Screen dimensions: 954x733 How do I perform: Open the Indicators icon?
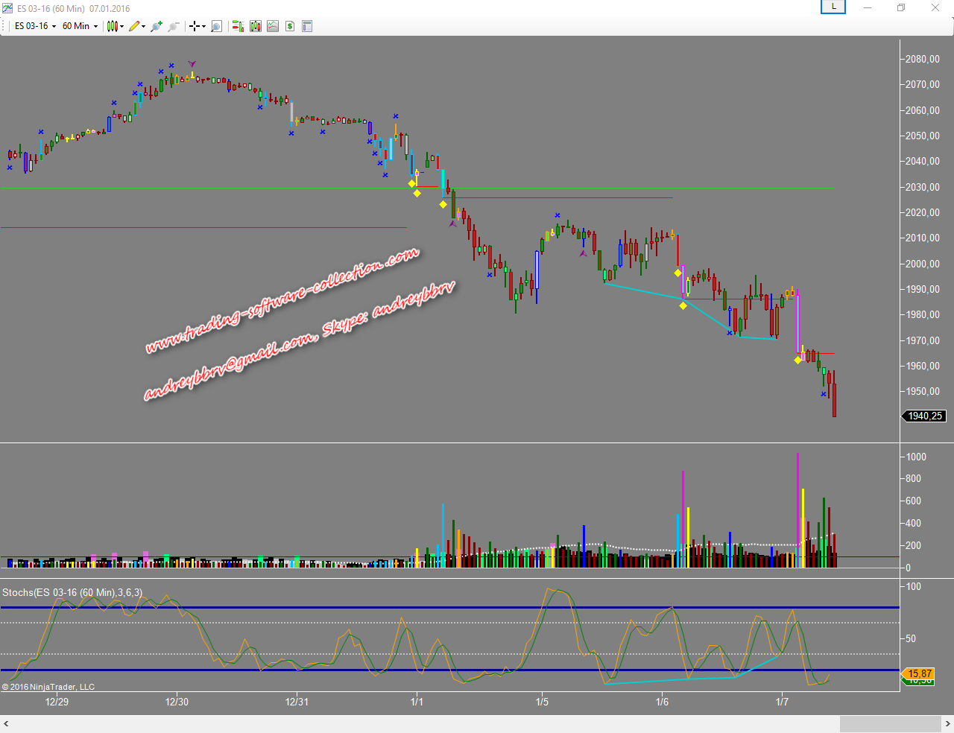coord(273,26)
